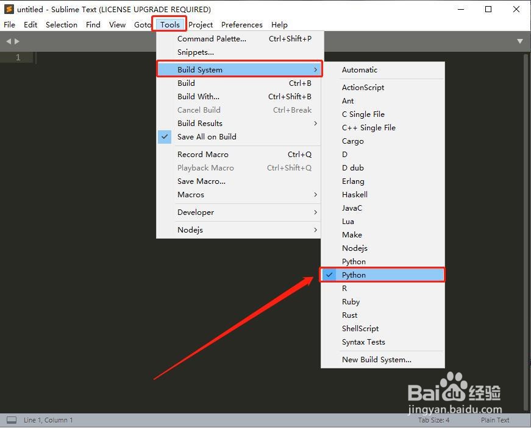Screen dimensions: 531x428
Task: Choose Save Macro... entry
Action: tap(239, 181)
